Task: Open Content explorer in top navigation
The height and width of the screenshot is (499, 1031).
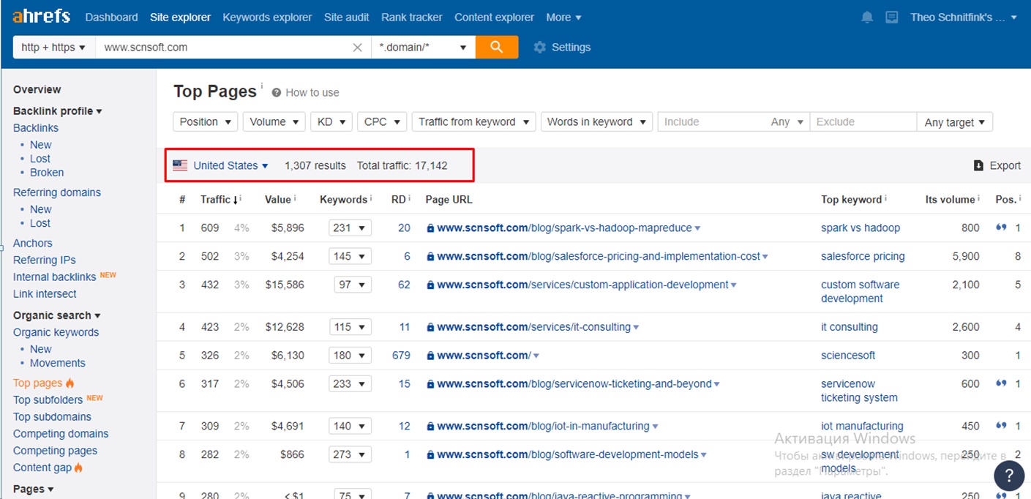Action: pyautogui.click(x=495, y=17)
